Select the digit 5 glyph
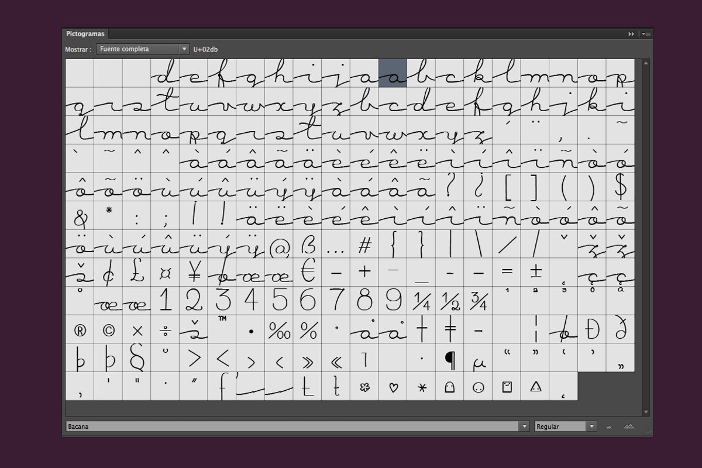Viewport: 702px width, 468px height. [279, 301]
